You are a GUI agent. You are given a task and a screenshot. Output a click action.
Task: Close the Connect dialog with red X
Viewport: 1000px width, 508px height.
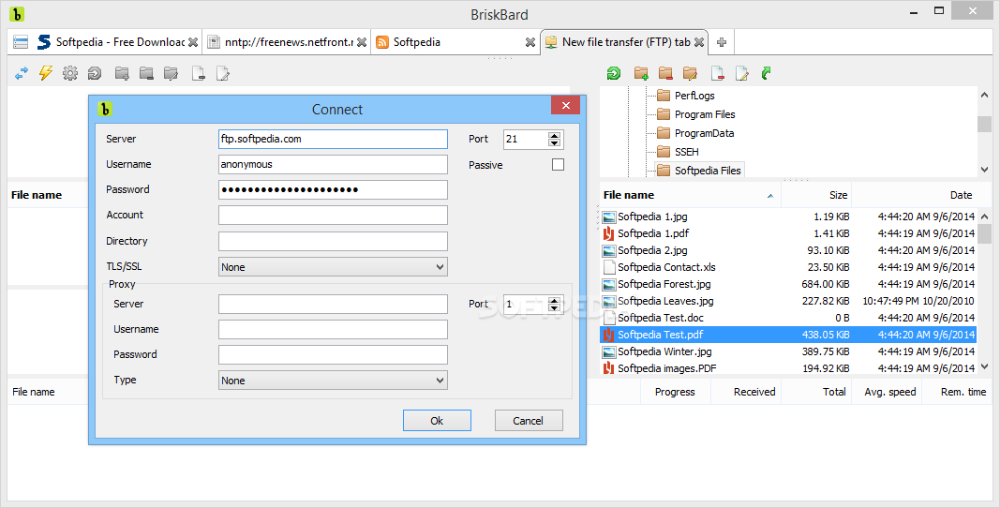pyautogui.click(x=566, y=106)
